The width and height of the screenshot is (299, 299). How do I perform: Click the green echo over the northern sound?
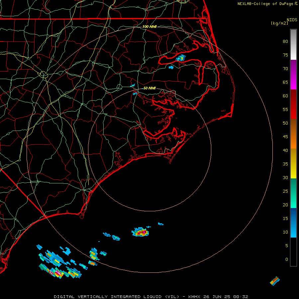pyautogui.click(x=181, y=58)
